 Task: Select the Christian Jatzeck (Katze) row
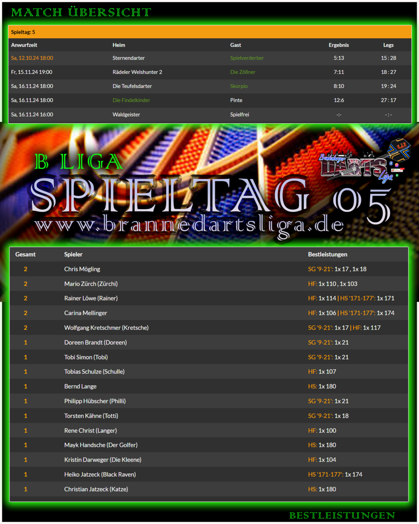pyautogui.click(x=209, y=489)
